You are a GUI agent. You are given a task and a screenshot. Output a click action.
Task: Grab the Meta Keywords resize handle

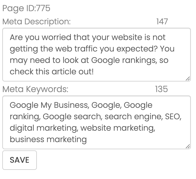(188, 146)
